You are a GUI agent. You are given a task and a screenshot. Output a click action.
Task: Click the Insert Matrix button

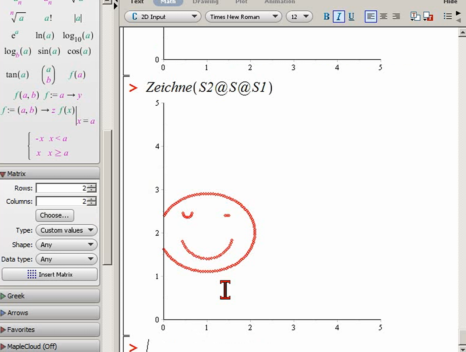click(x=50, y=274)
